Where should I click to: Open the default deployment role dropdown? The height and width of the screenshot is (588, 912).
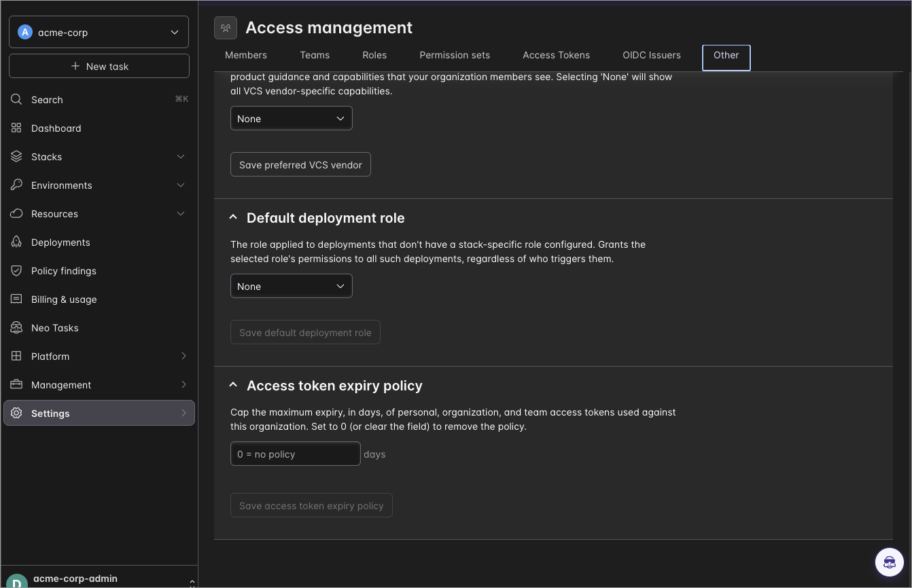click(292, 286)
